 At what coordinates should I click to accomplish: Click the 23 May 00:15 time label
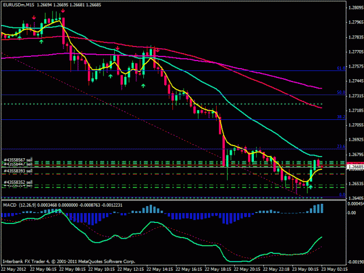[305, 270]
